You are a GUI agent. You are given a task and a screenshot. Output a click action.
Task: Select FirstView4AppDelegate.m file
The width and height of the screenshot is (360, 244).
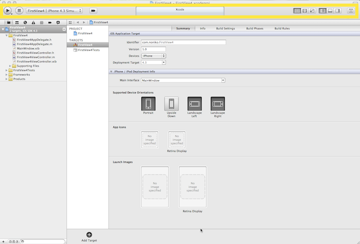point(34,44)
